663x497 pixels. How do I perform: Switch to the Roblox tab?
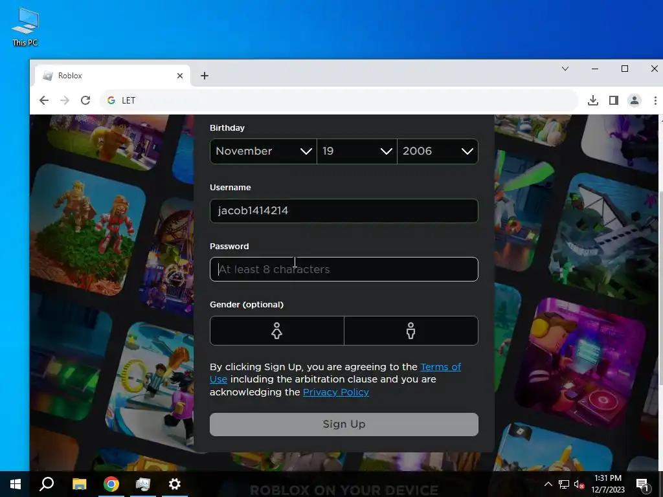(113, 76)
